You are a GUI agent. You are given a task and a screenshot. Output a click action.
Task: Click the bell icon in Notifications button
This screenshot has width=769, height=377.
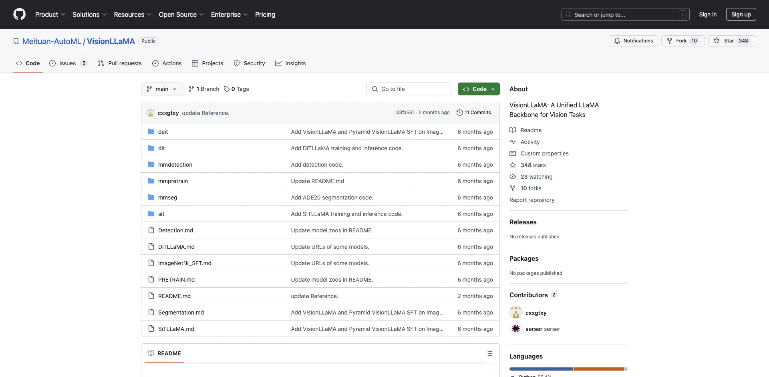coord(617,41)
